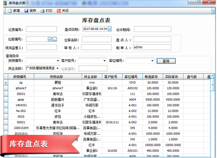Expand the 客户批号 dropdown
Screen dimensions: 217x158
(105, 61)
